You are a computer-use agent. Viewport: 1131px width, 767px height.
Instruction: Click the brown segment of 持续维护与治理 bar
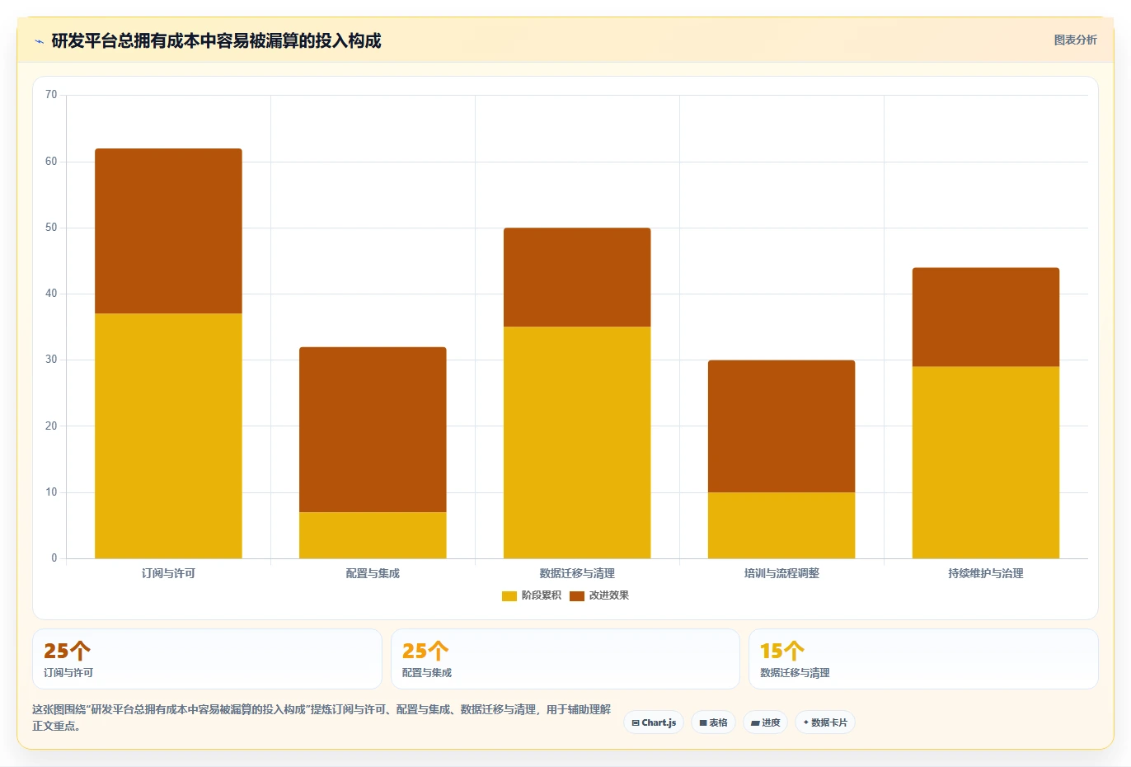(x=986, y=318)
